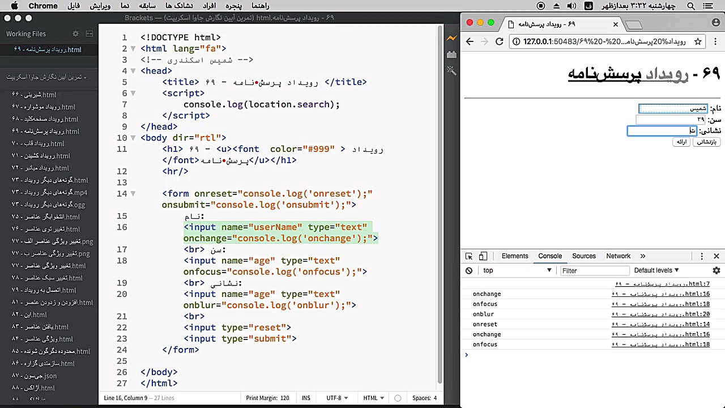Open the HTML language mode dropdown
Screen dimensions: 725x408
coord(373,398)
